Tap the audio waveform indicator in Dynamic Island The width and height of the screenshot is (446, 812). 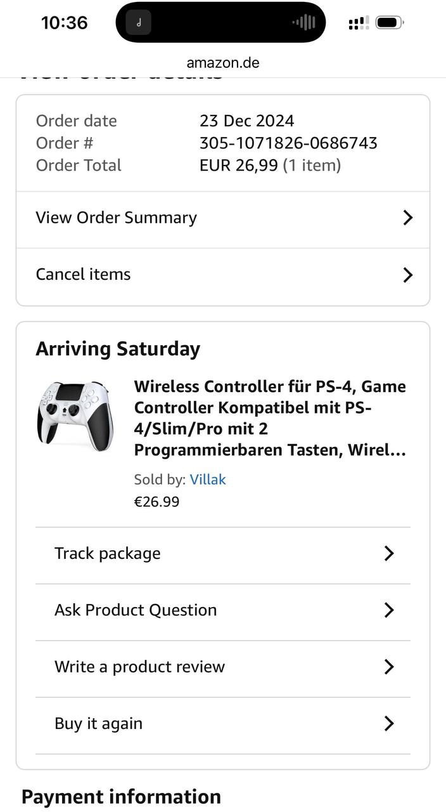pos(304,23)
